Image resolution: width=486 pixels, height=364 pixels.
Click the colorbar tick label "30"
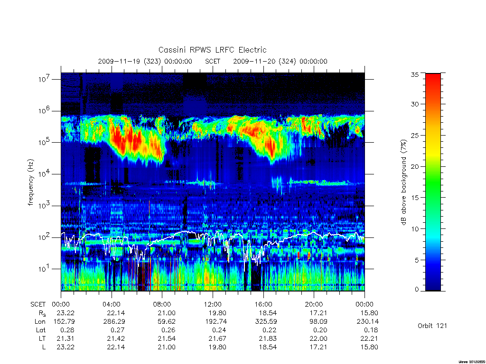(x=414, y=104)
